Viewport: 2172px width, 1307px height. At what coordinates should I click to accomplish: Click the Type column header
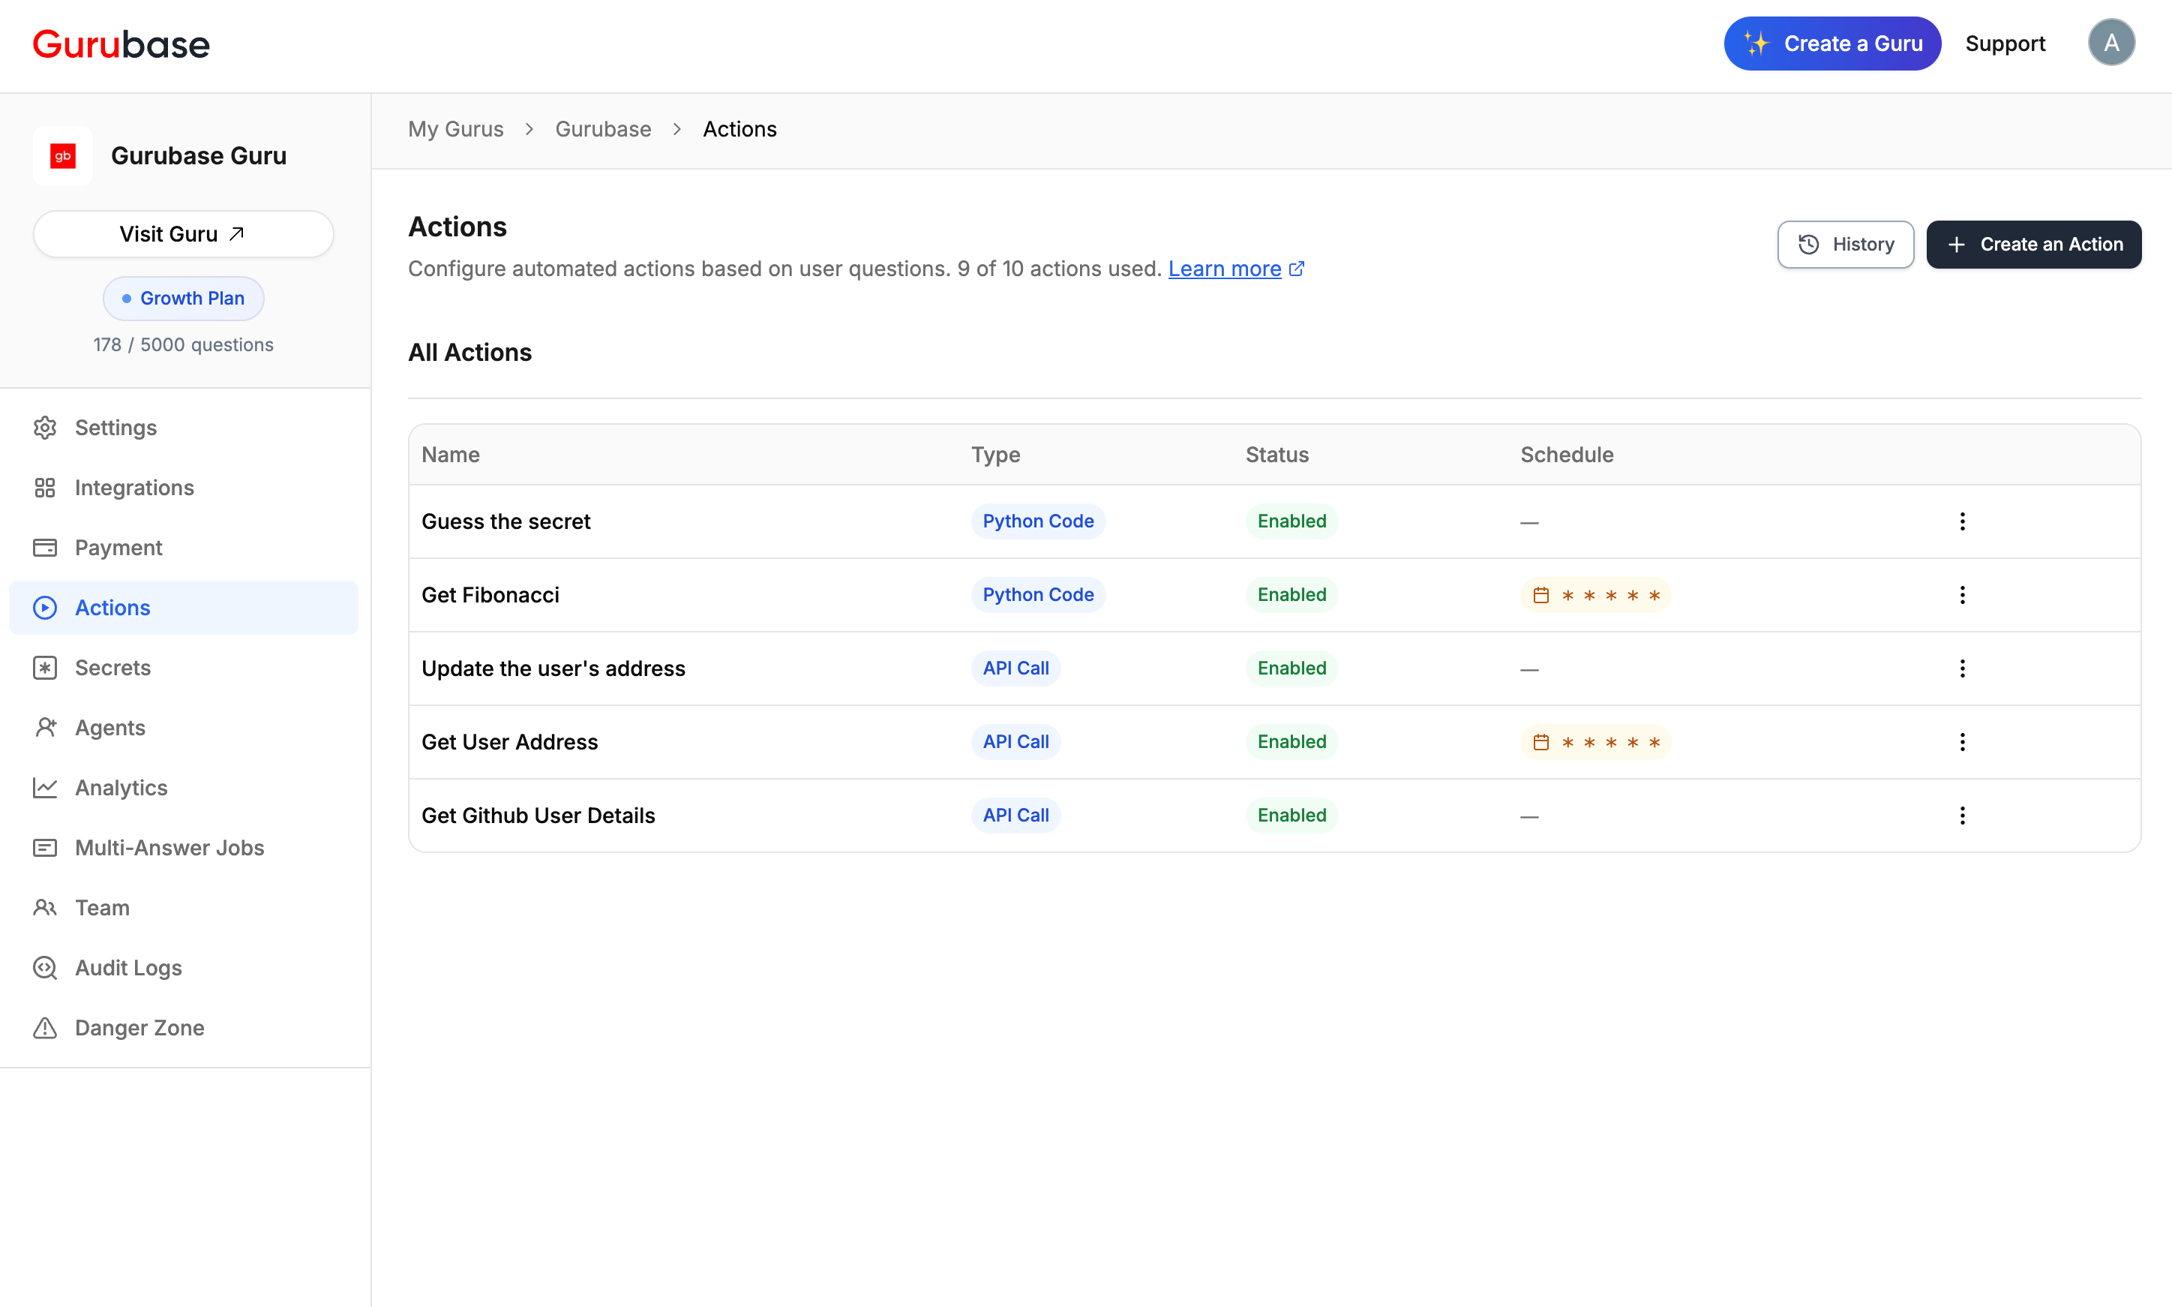click(996, 455)
